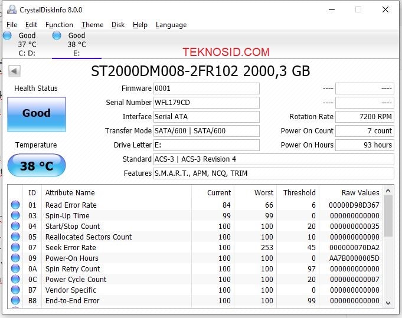Click raw value AA7B0000005D
Screen dimensions: 402x318
354,258
